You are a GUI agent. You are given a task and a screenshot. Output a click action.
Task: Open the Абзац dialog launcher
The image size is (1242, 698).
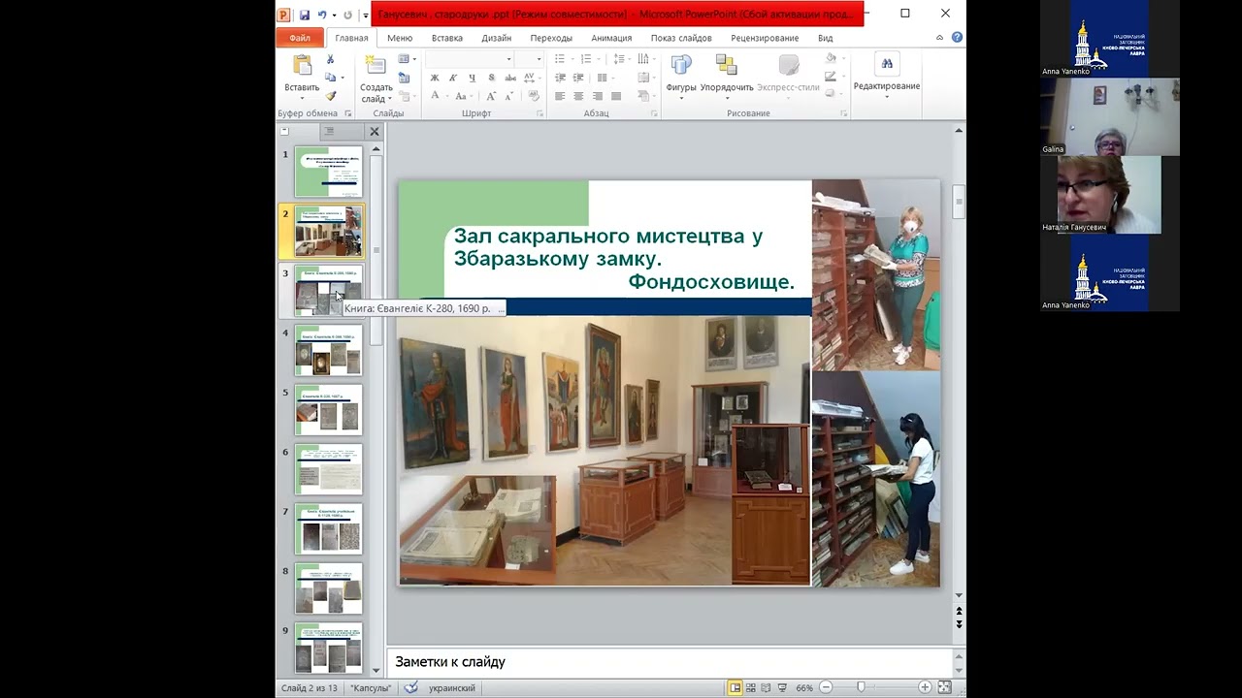pyautogui.click(x=654, y=113)
